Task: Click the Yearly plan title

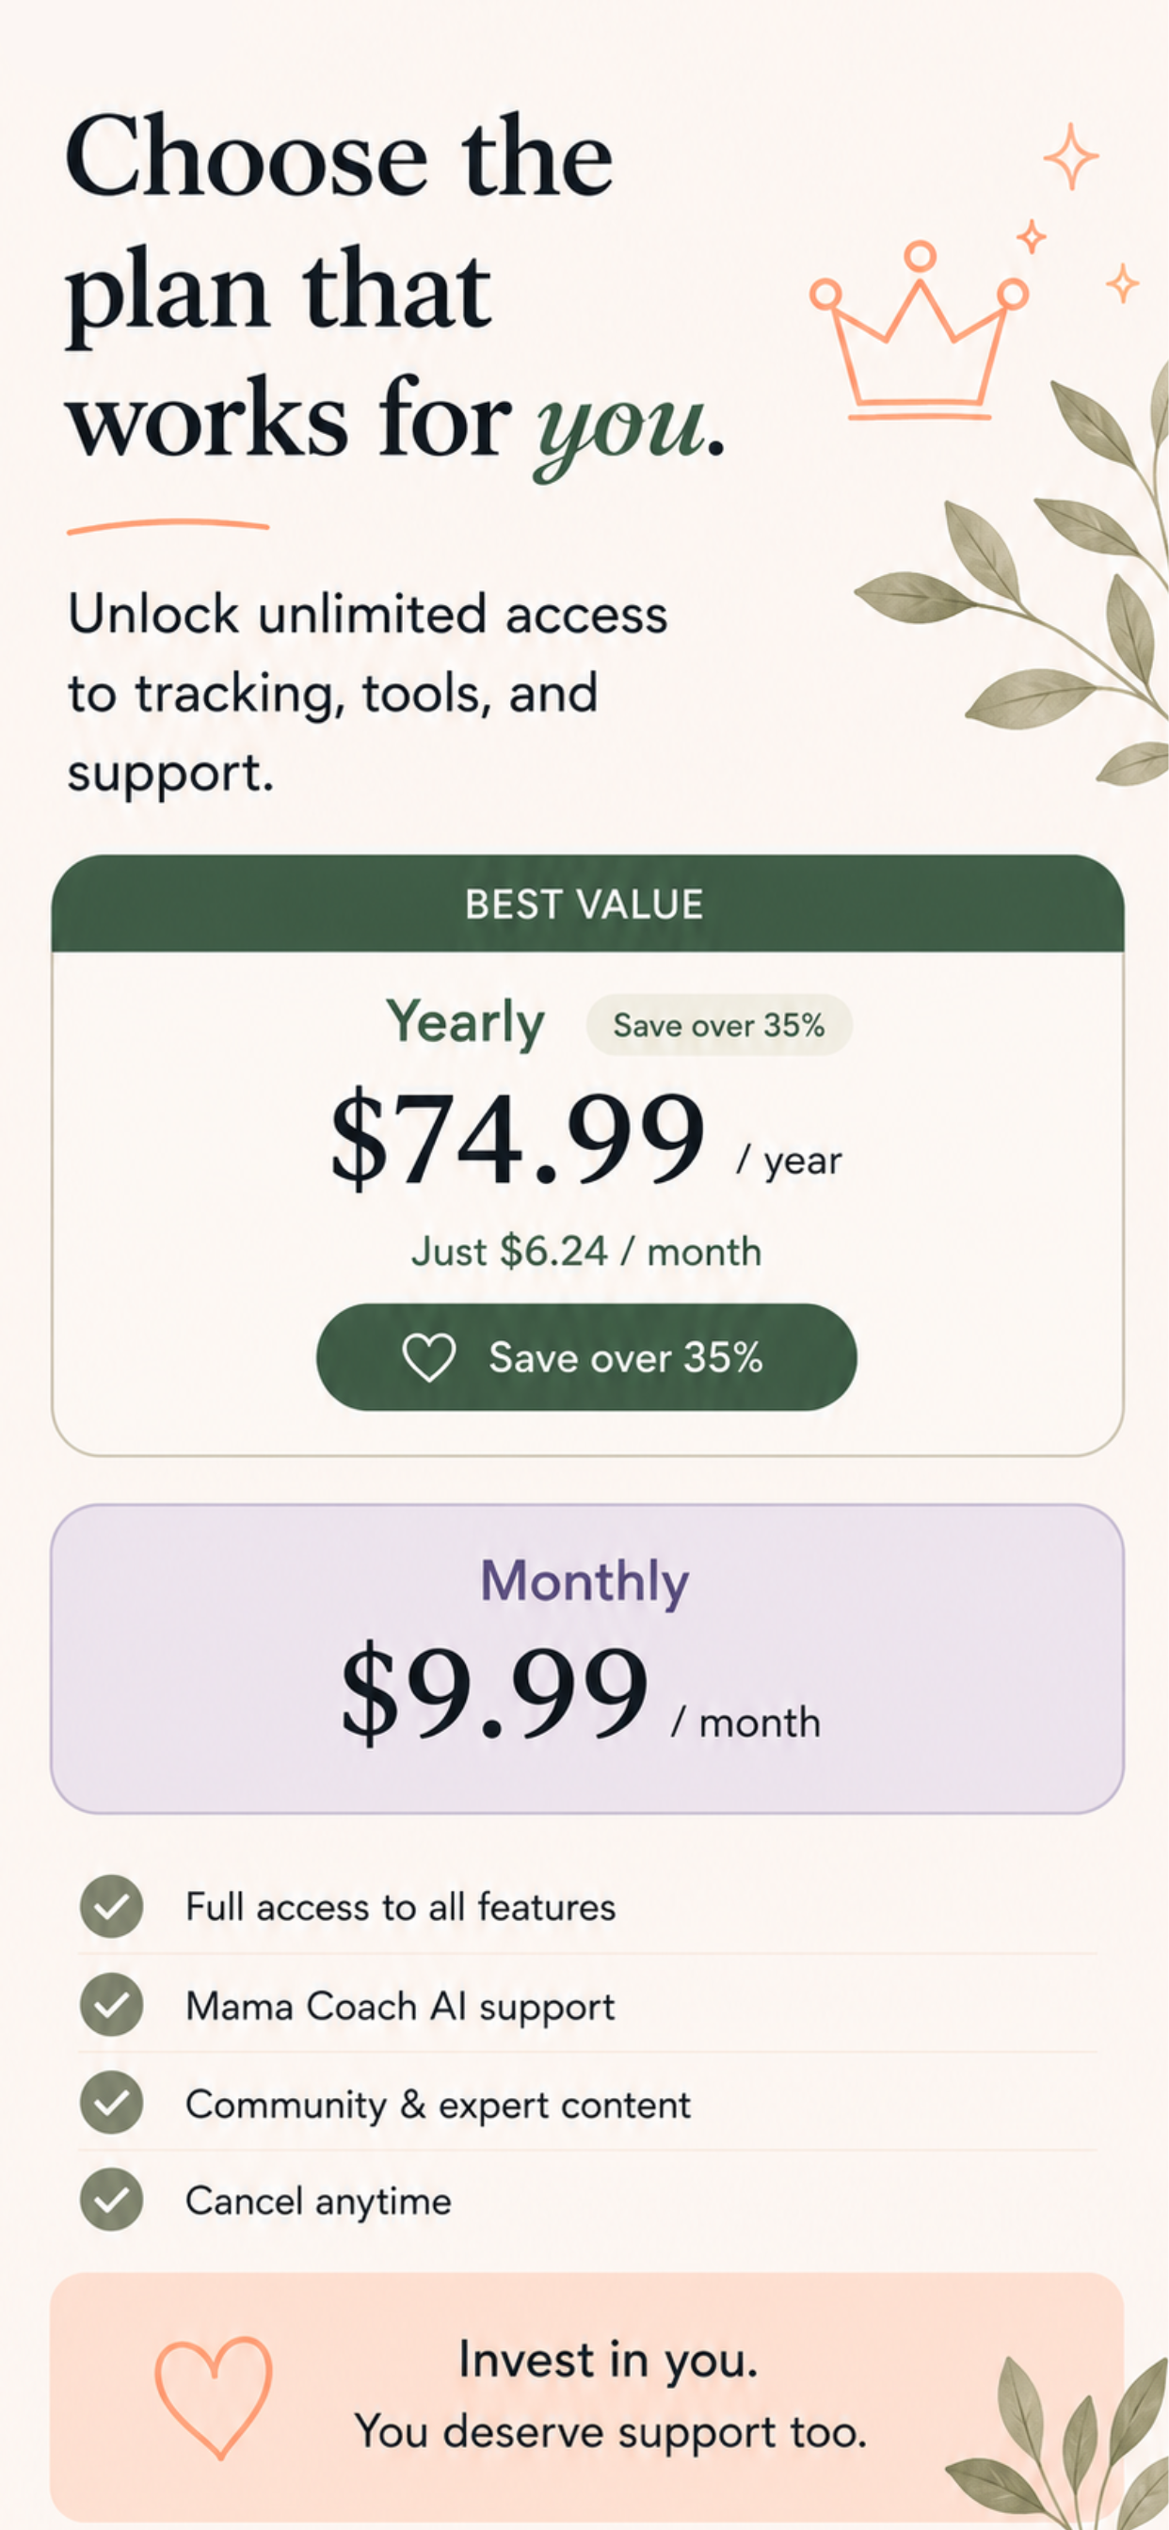Action: (465, 1023)
